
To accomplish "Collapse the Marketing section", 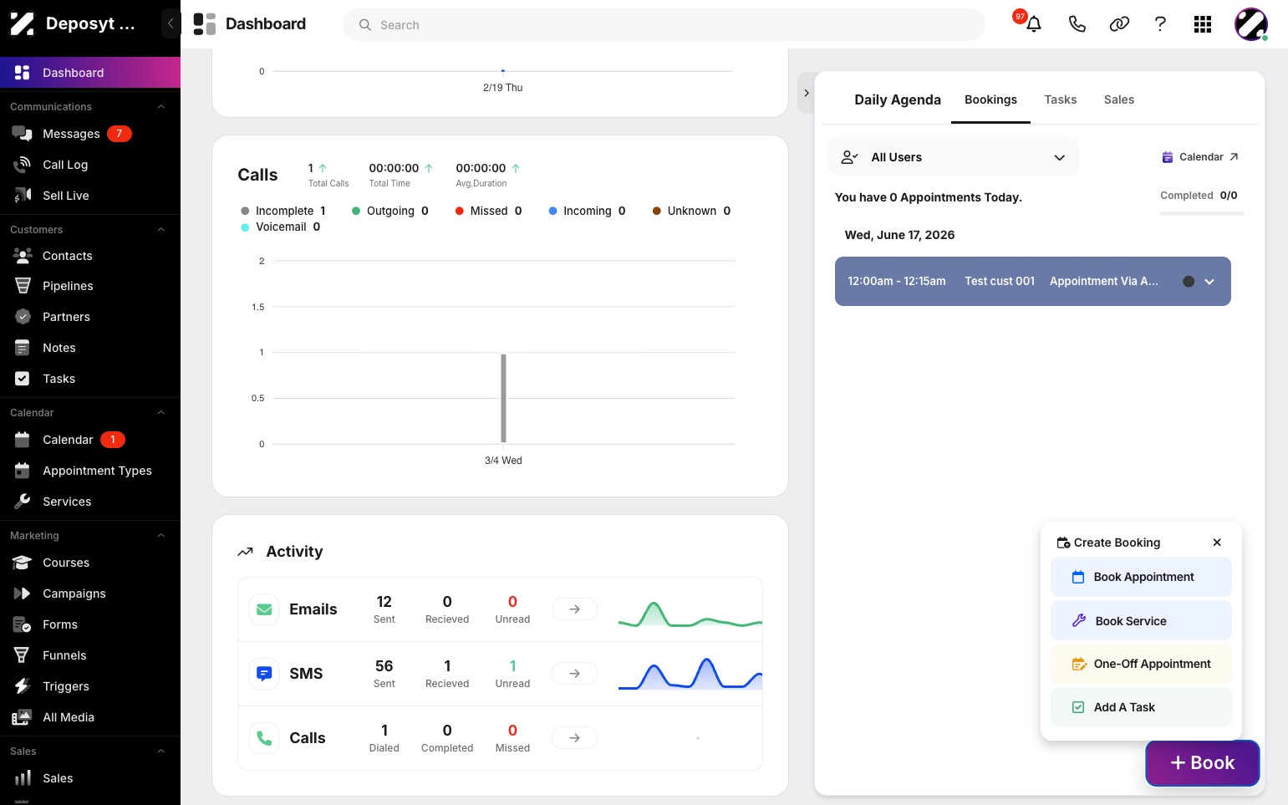I will 161,536.
